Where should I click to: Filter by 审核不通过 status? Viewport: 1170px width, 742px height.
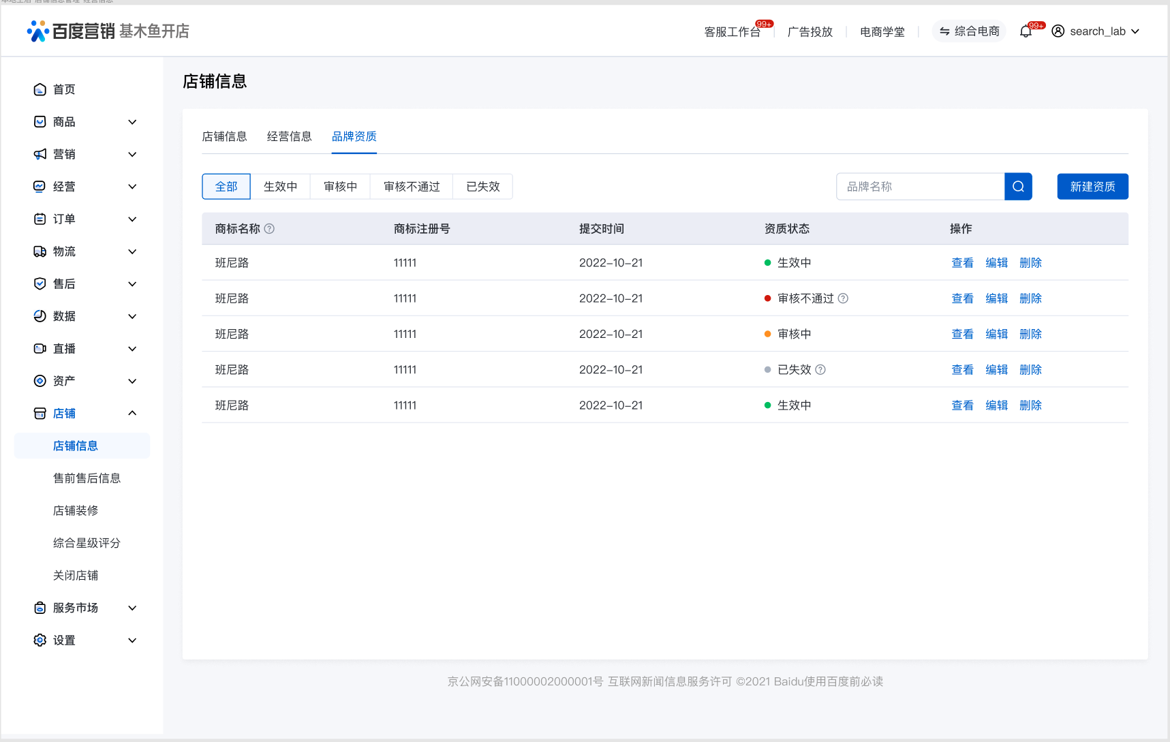pos(412,187)
